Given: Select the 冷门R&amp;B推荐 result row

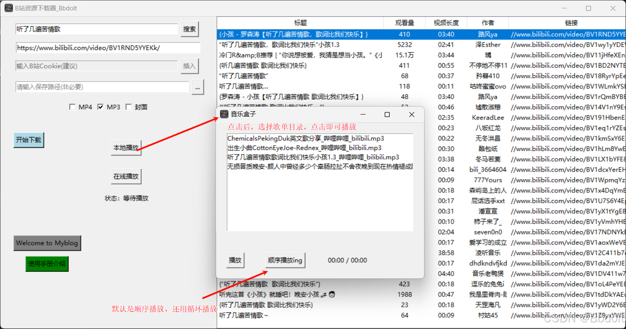Looking at the screenshot, I should click(x=422, y=55).
